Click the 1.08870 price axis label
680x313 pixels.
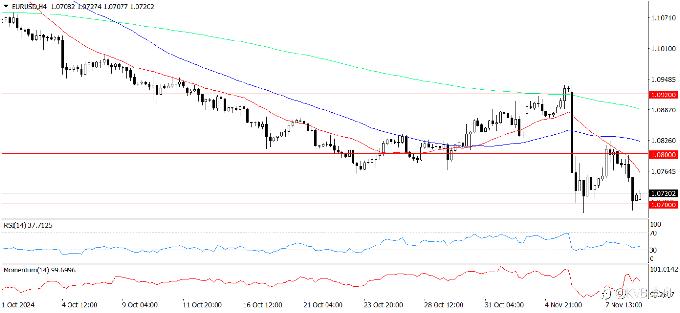coord(663,110)
